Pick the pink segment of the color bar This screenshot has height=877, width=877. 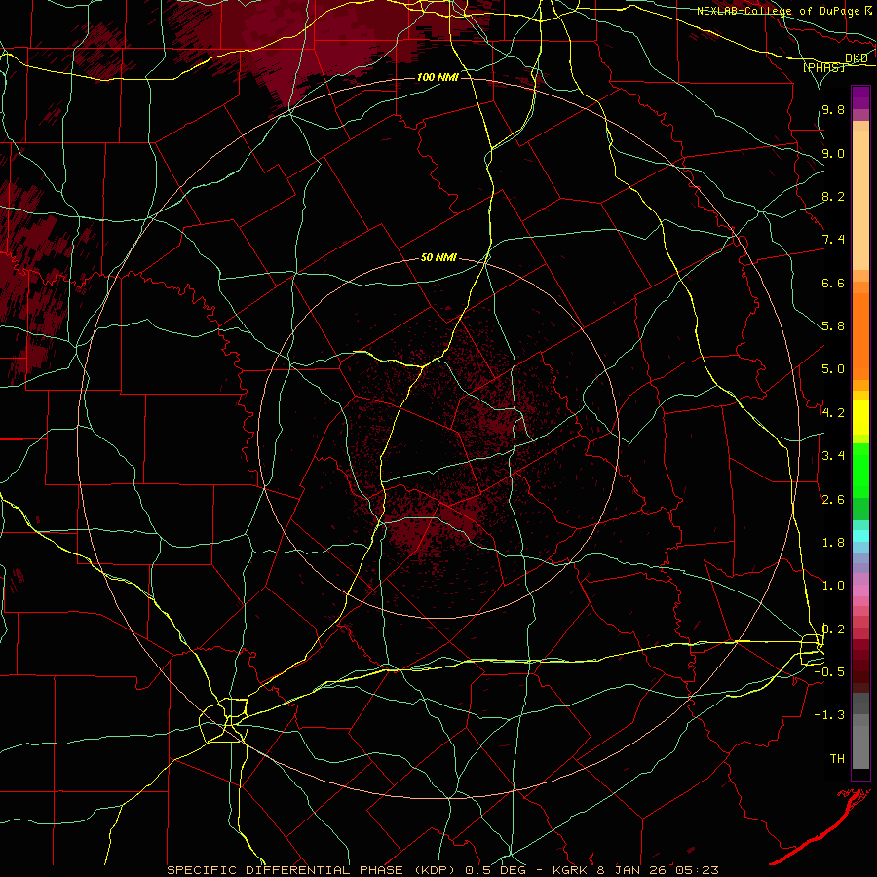pos(860,591)
